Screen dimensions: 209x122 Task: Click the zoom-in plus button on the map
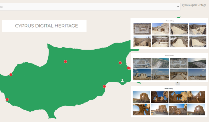pyautogui.click(x=178, y=83)
